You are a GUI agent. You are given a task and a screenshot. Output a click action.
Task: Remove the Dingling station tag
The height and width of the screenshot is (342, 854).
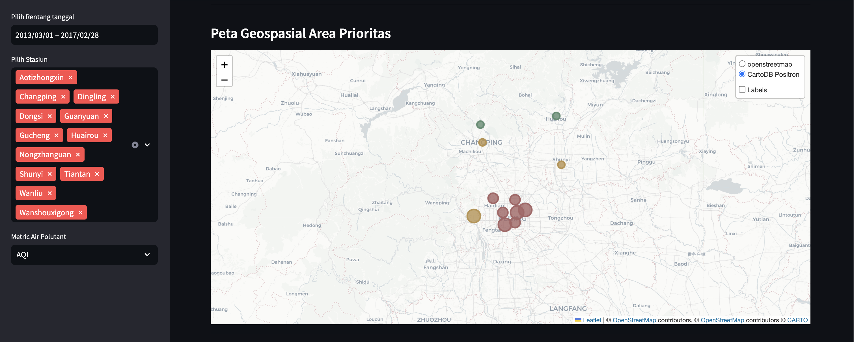click(113, 97)
